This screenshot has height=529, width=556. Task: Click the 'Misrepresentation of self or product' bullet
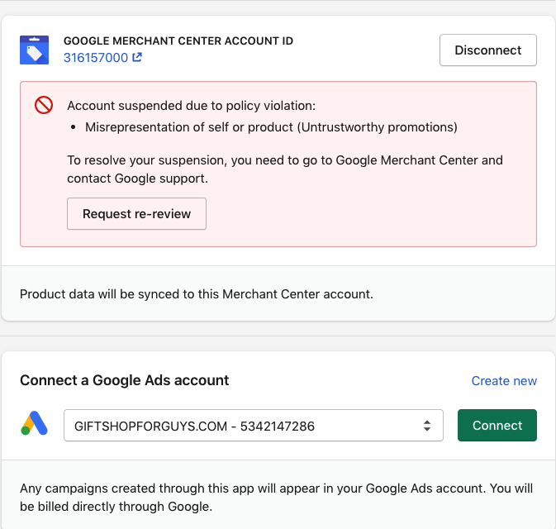[x=271, y=127]
